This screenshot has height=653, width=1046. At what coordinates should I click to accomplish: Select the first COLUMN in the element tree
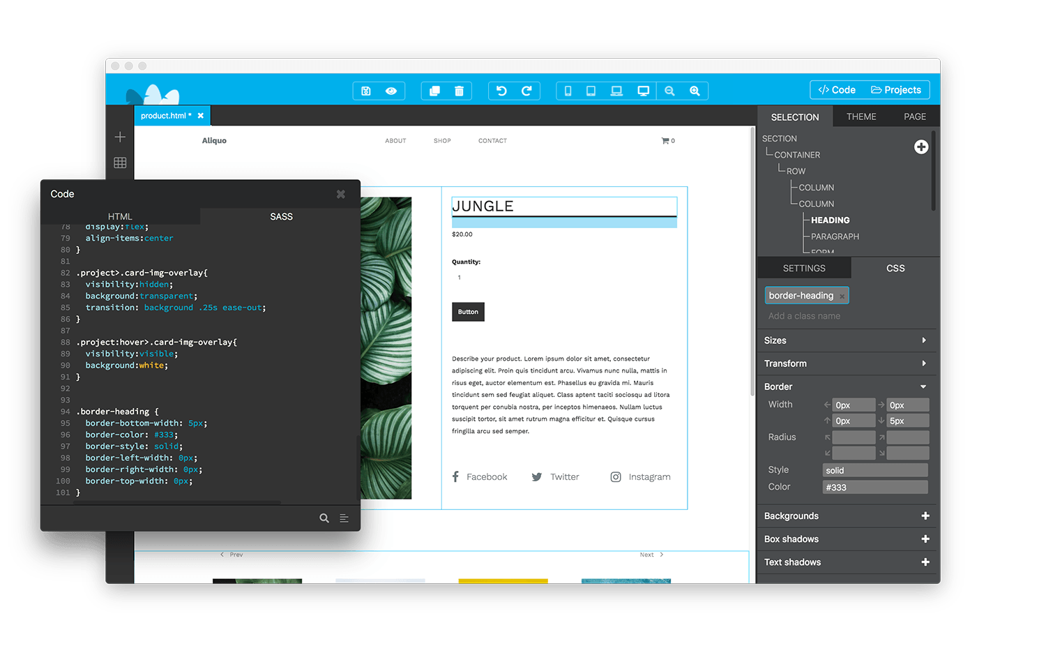[x=817, y=188]
